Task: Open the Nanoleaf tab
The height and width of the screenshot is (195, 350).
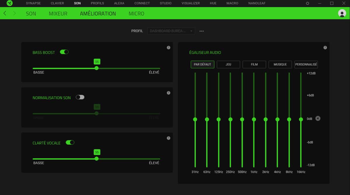Action: point(257,3)
